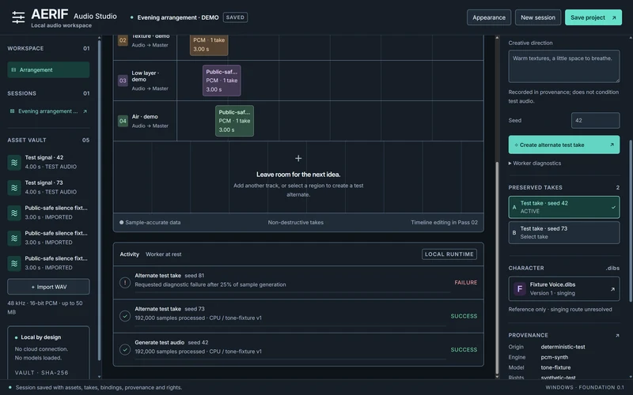Click the AERIF mixer sliders logo icon
This screenshot has height=395, width=633.
click(x=18, y=17)
